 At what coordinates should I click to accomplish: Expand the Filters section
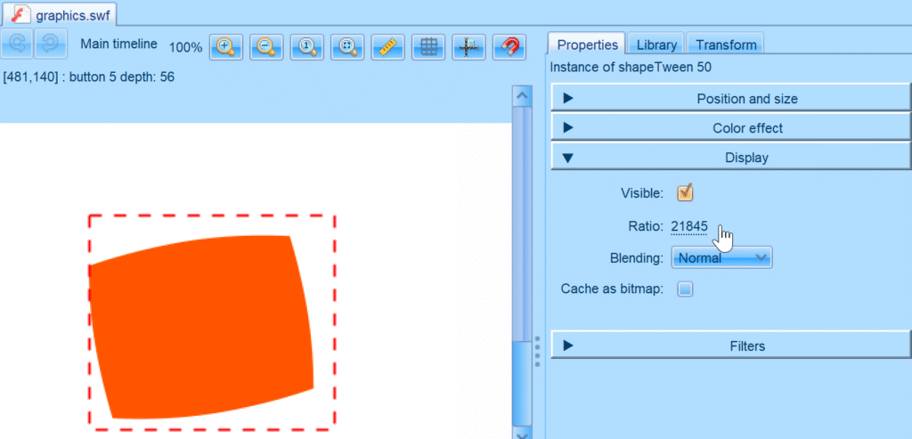pos(730,346)
